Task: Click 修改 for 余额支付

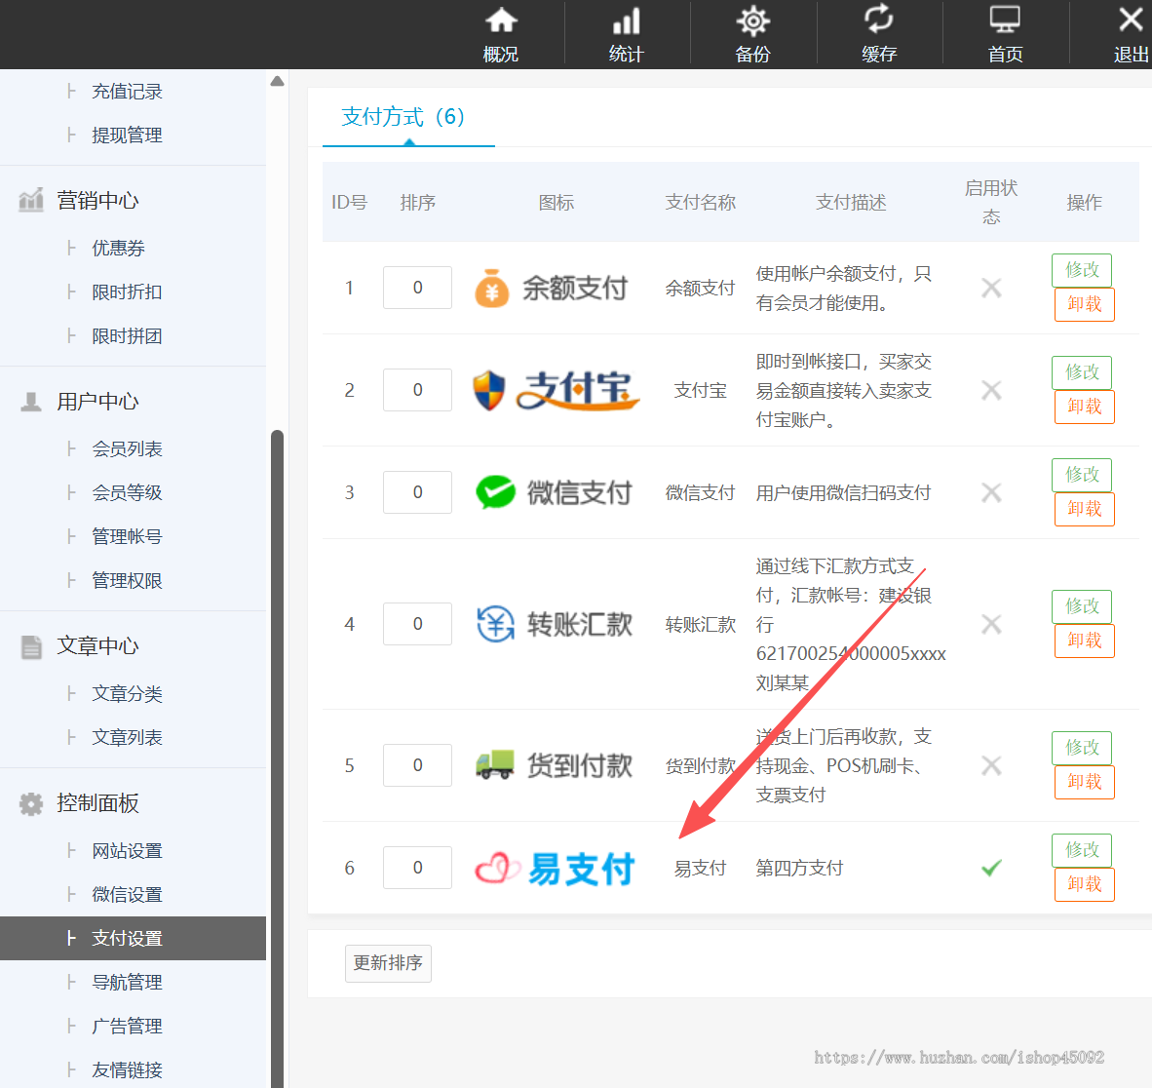Action: point(1082,270)
